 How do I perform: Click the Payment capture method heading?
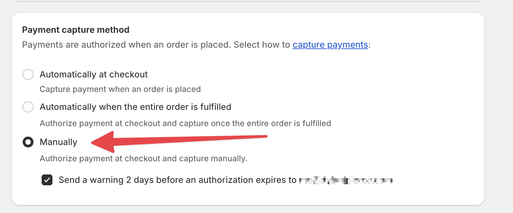tap(75, 30)
